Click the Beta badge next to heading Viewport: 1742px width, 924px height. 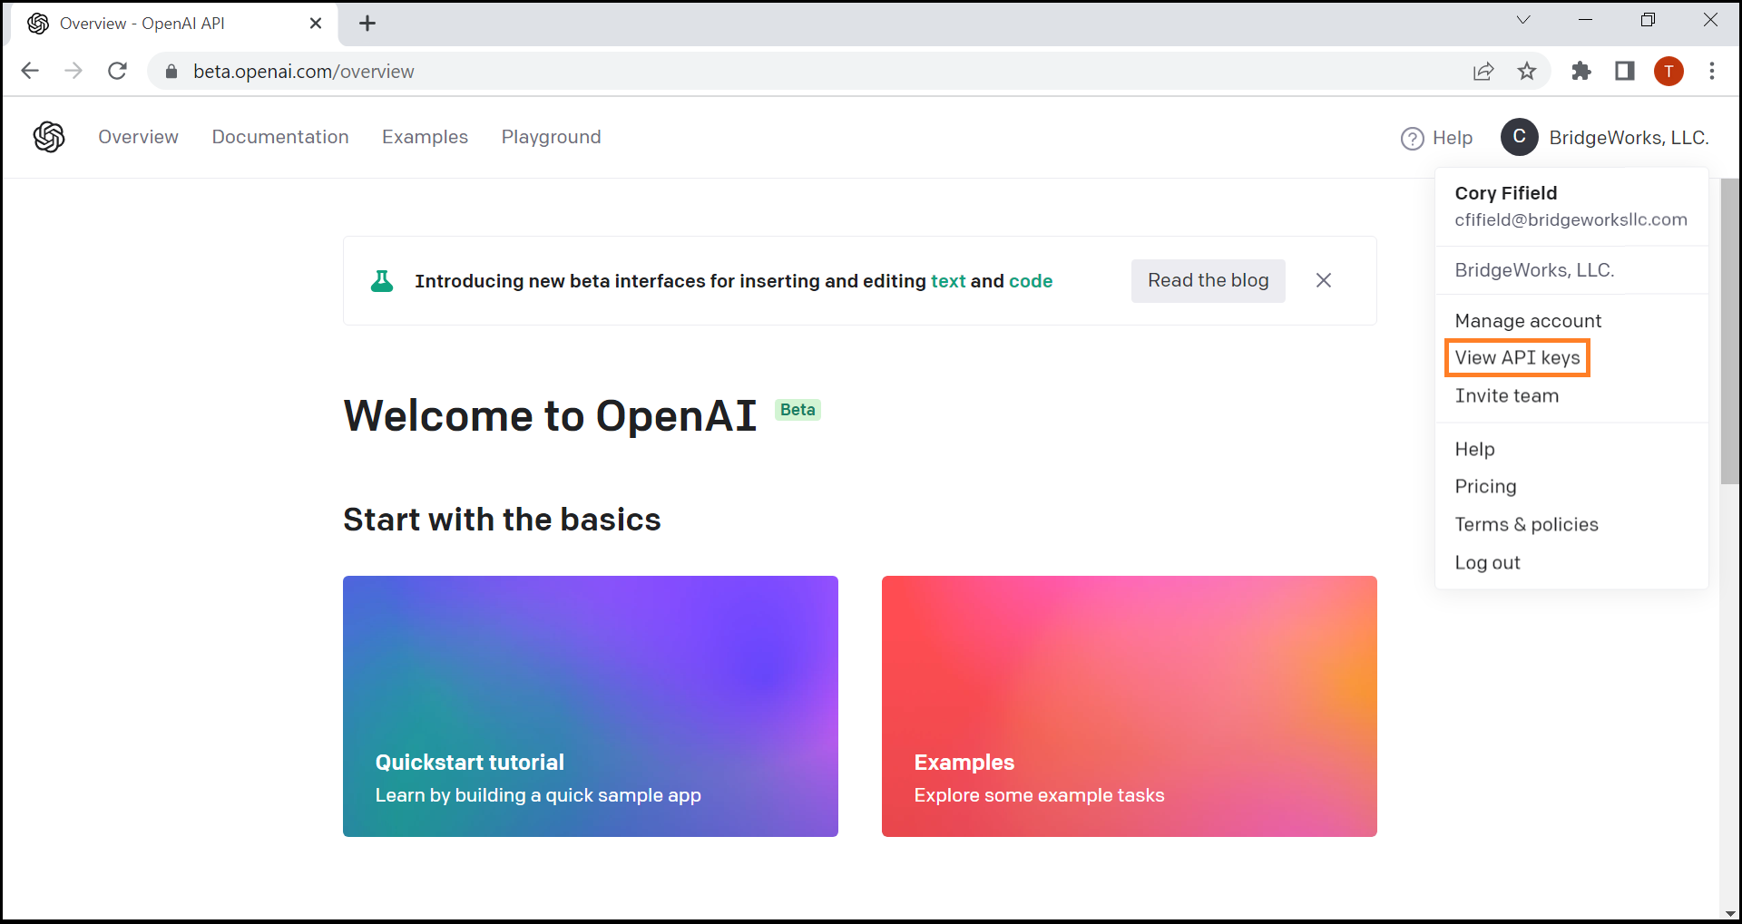pyautogui.click(x=798, y=410)
